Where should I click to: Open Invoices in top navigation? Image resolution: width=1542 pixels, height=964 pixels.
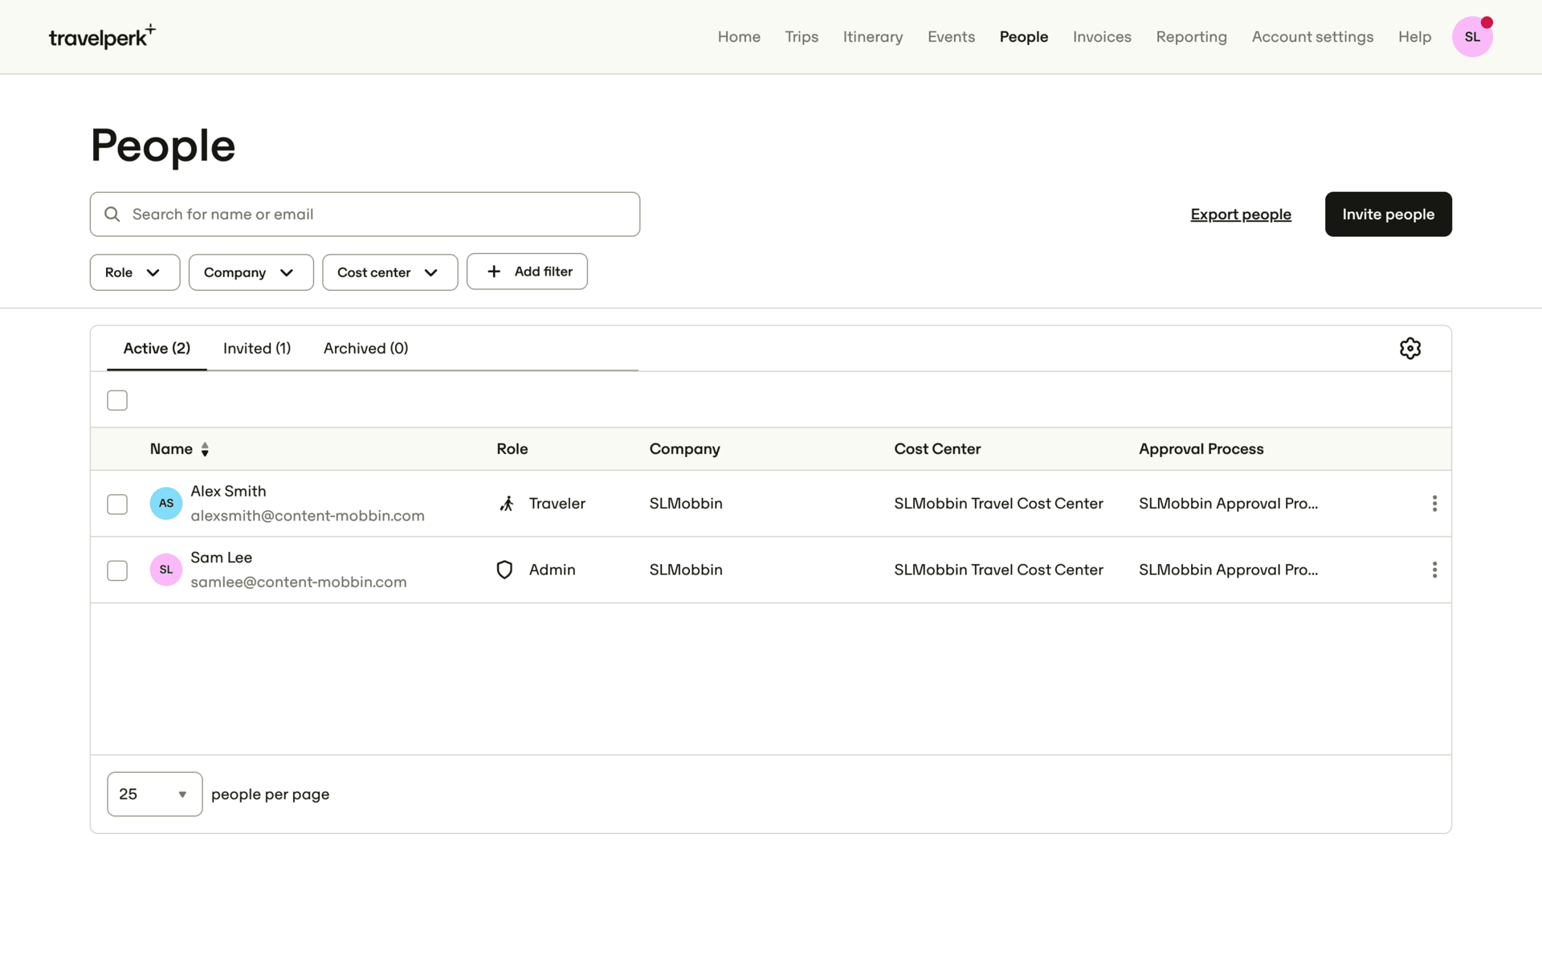click(x=1102, y=37)
